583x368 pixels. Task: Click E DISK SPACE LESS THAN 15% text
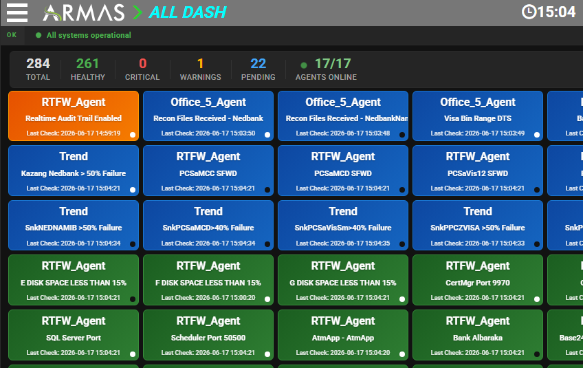(x=74, y=283)
